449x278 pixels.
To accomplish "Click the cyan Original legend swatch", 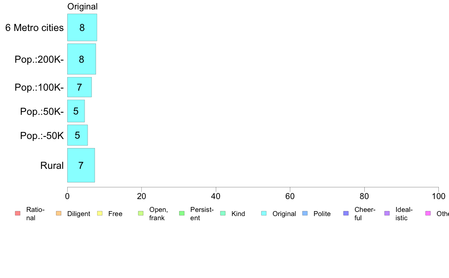I will pyautogui.click(x=264, y=213).
